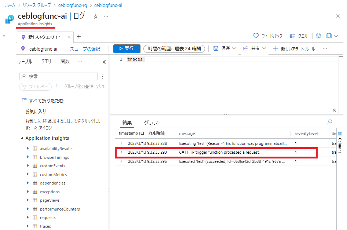Add a new query tab with the plus icon
Image resolution: width=347 pixels, height=230 pixels.
tap(78, 37)
